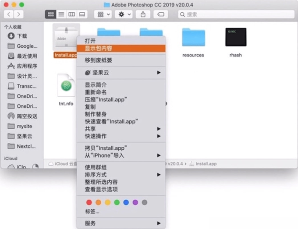Go back with the left arrow button

click(x=9, y=14)
